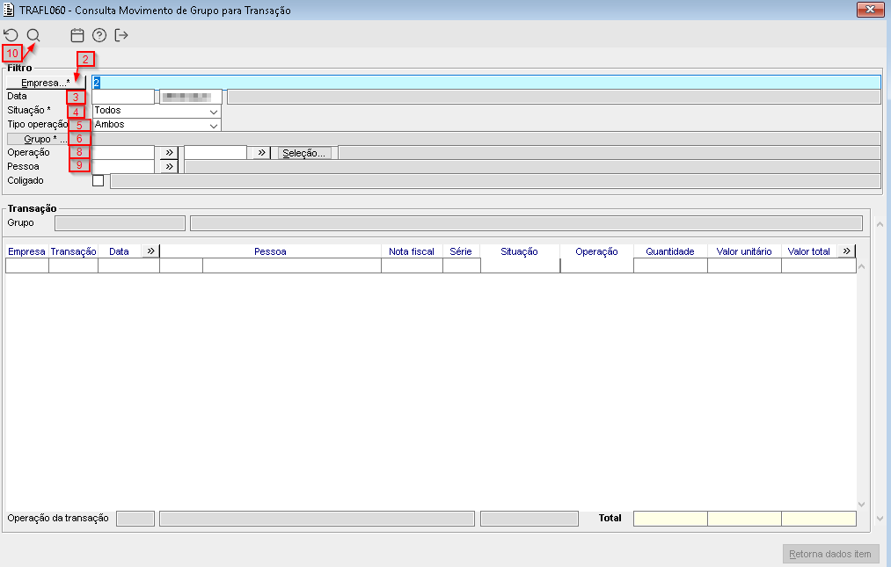Click the outer Transação panel scroll down arrow
891x567 pixels.
880,518
